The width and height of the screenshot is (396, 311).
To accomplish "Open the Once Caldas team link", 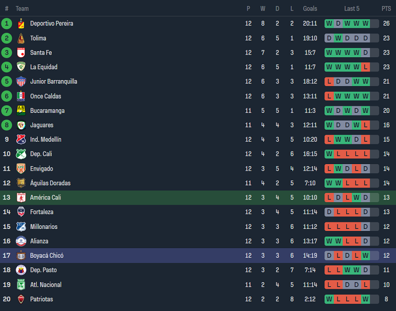I will [x=47, y=96].
